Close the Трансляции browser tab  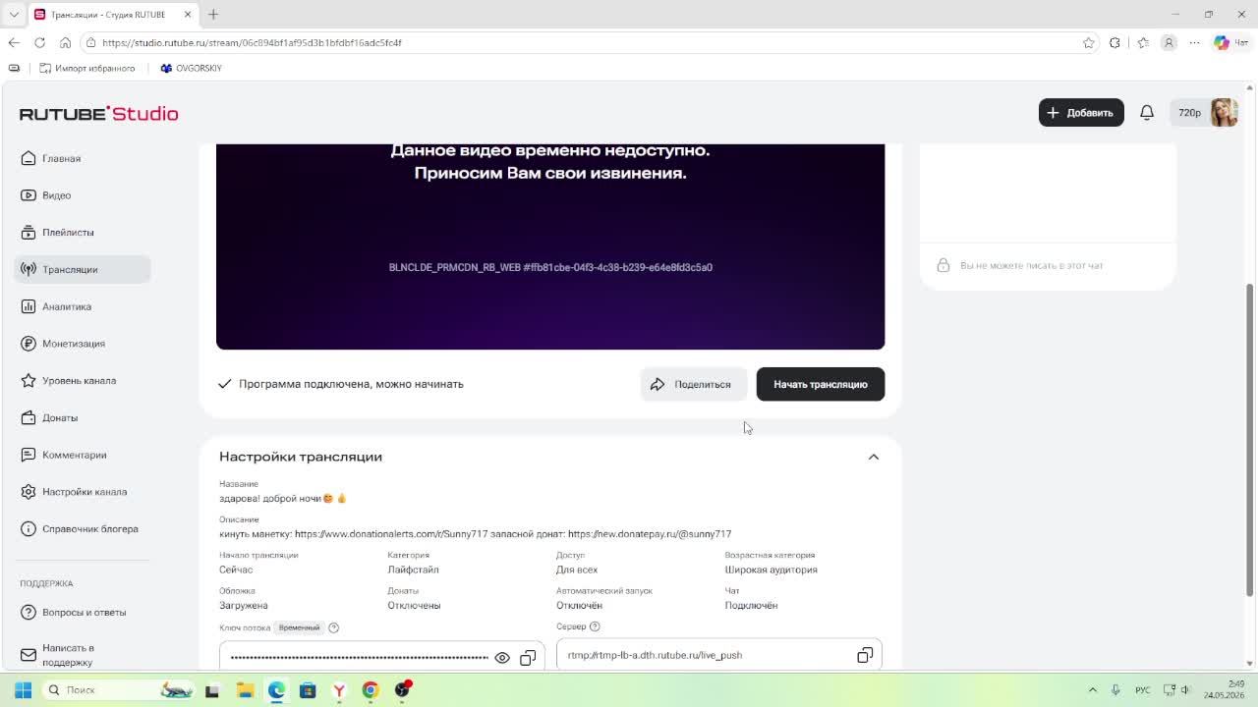click(x=188, y=15)
